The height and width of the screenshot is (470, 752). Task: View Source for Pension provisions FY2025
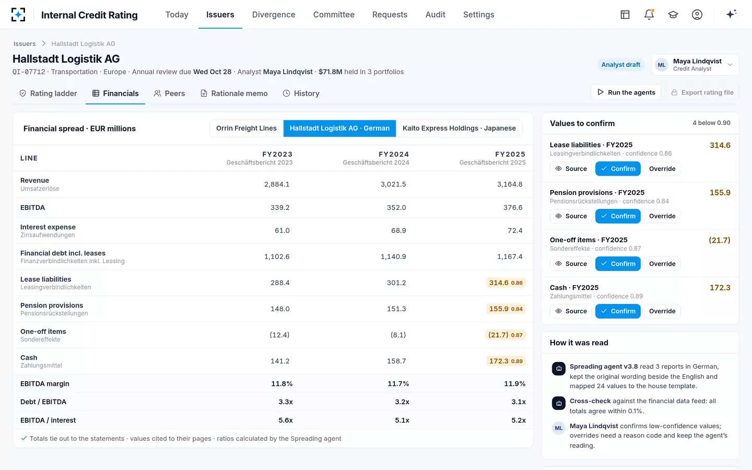571,216
